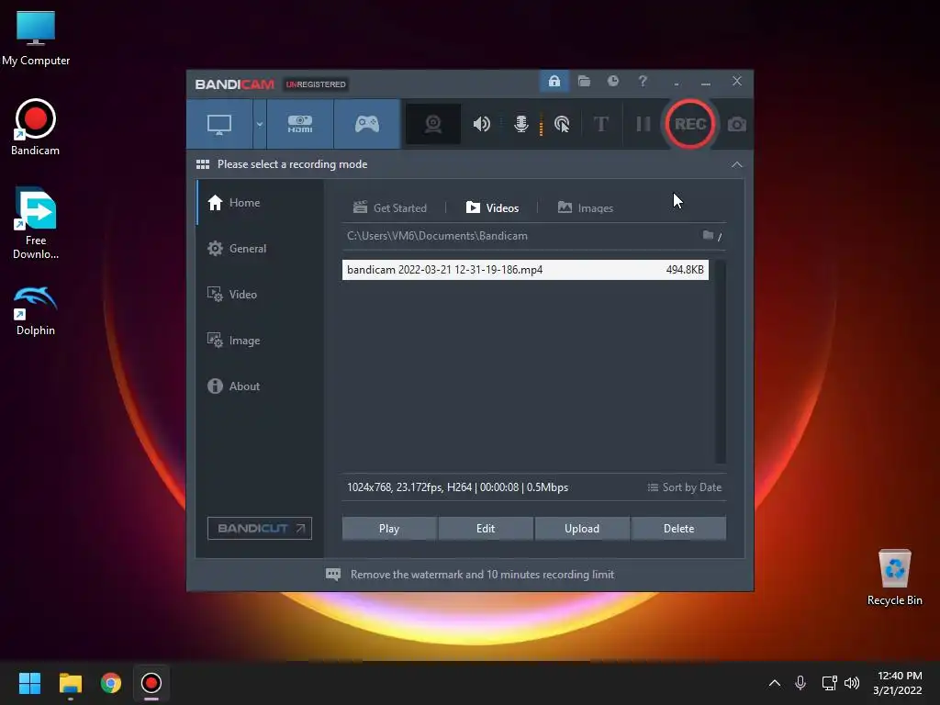Open Google Chrome from the taskbar
Image resolution: width=940 pixels, height=705 pixels.
click(x=111, y=683)
